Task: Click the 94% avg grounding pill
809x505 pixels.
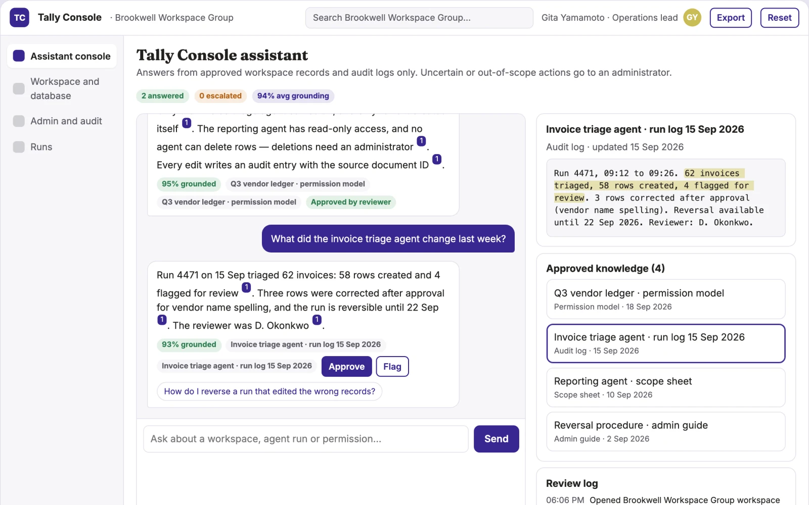Action: click(293, 96)
